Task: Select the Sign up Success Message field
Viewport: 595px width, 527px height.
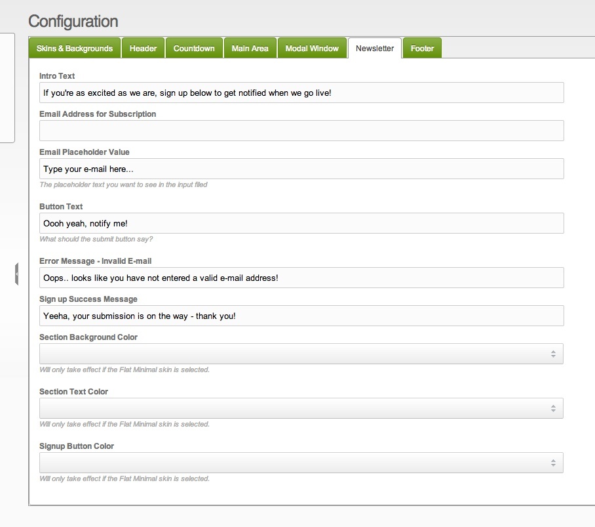Action: click(301, 316)
